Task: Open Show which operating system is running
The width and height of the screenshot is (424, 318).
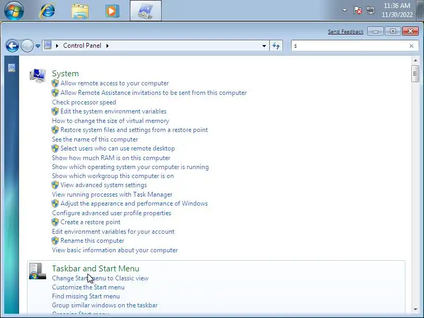Action: pos(130,167)
